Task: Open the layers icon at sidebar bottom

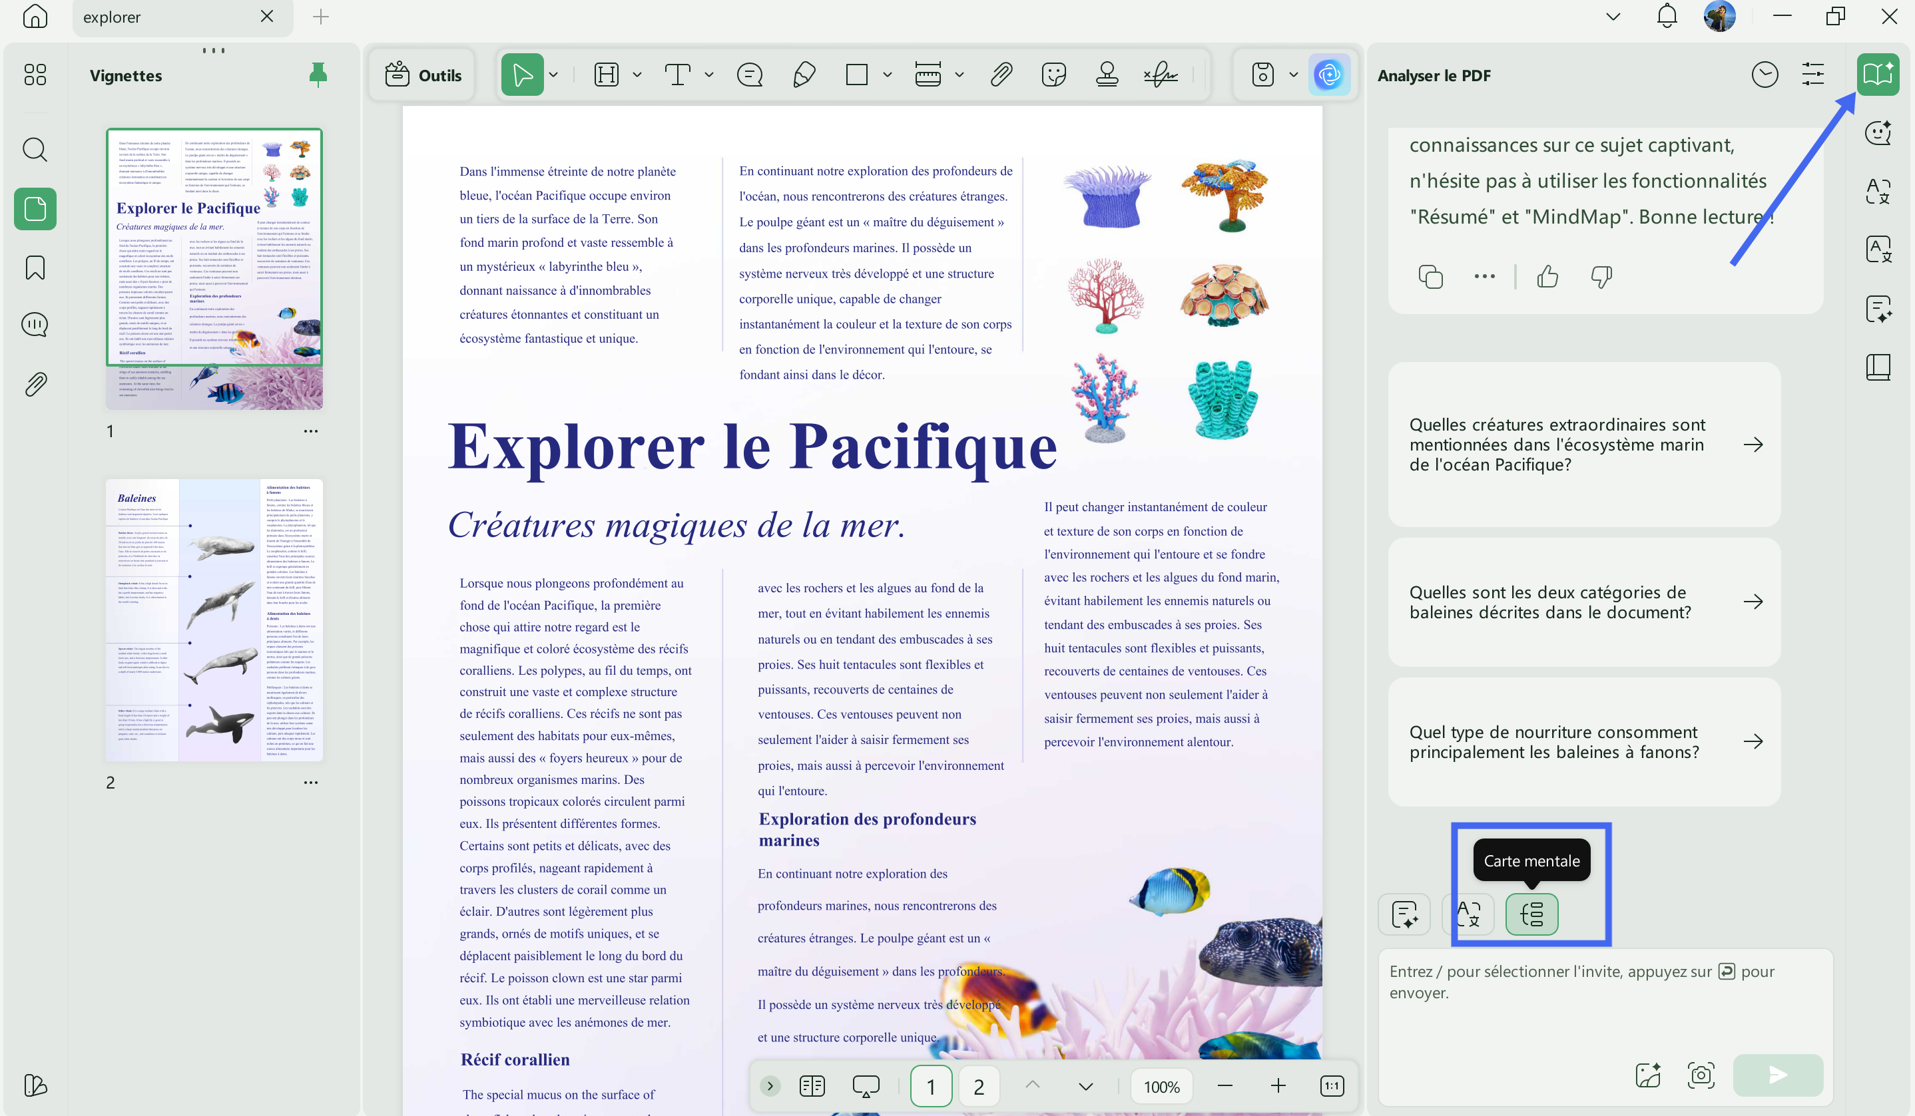Action: [x=35, y=1085]
